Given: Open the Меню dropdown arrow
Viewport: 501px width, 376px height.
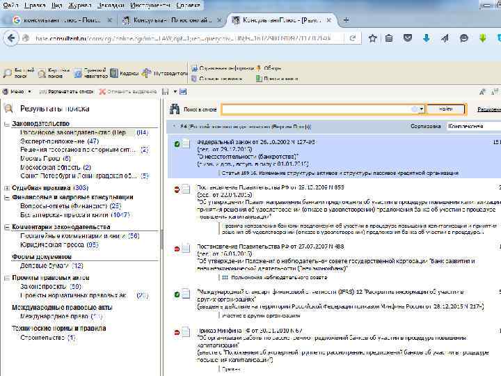Looking at the screenshot, I should tap(29, 92).
